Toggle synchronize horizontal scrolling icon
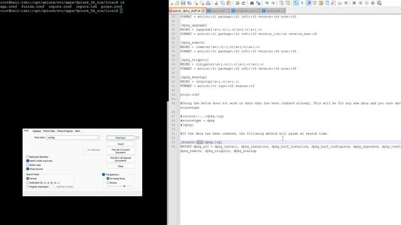 pos(288,3)
